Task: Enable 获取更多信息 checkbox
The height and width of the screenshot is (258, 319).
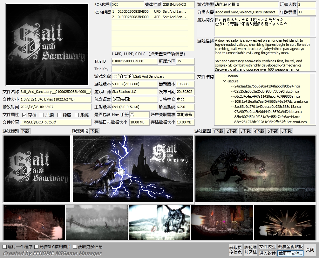Action: coord(75,247)
